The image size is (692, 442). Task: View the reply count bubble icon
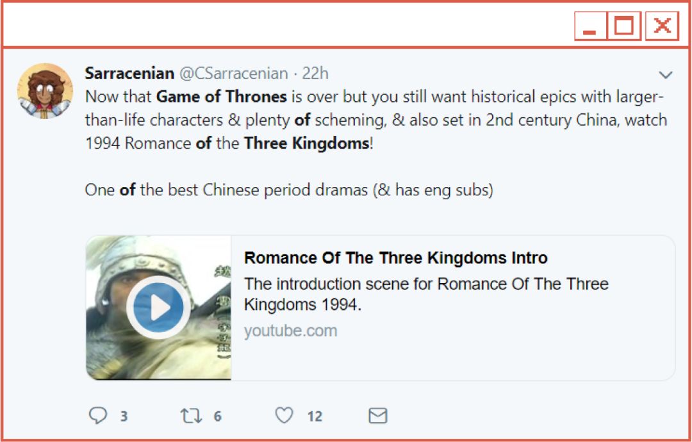98,416
